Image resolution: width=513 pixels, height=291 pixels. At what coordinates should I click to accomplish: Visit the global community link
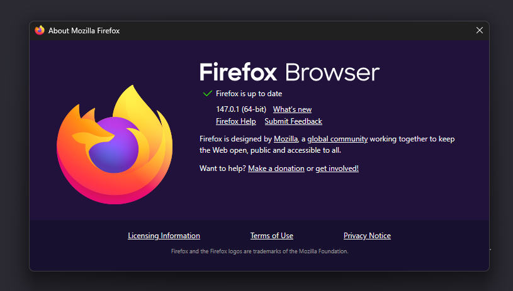337,139
